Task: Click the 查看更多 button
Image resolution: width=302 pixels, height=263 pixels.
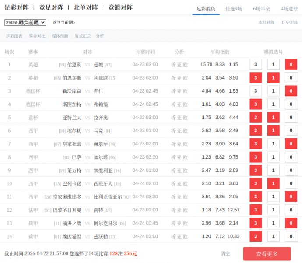Action: coord(267,254)
